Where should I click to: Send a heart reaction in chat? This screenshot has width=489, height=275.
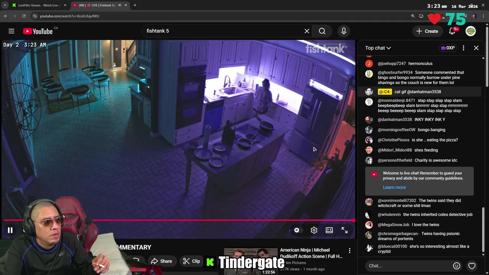[472, 266]
